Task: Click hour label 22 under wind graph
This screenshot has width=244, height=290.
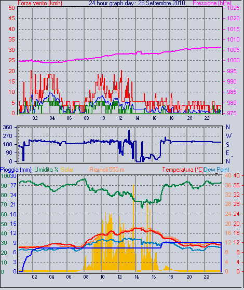Action: (x=207, y=118)
